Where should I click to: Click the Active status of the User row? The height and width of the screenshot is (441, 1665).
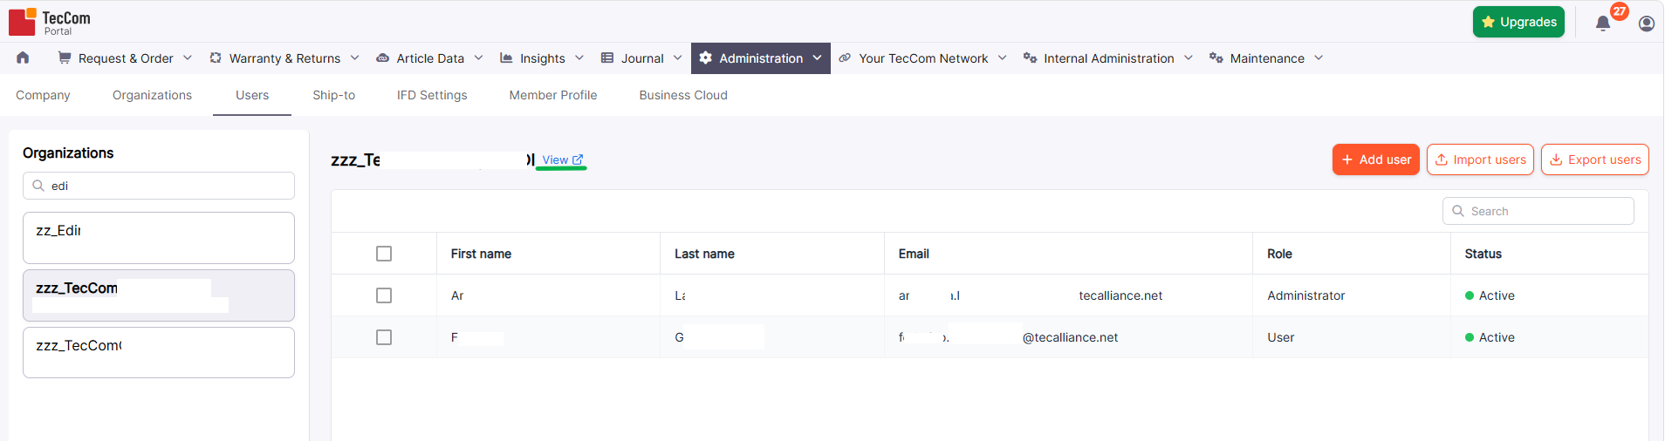(1490, 337)
